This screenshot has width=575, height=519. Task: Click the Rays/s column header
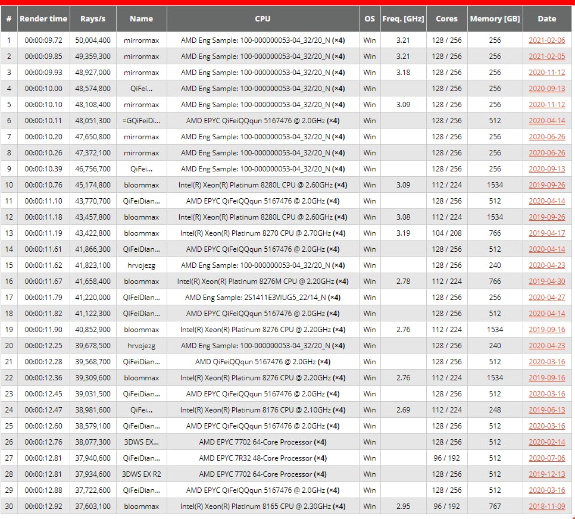(93, 18)
